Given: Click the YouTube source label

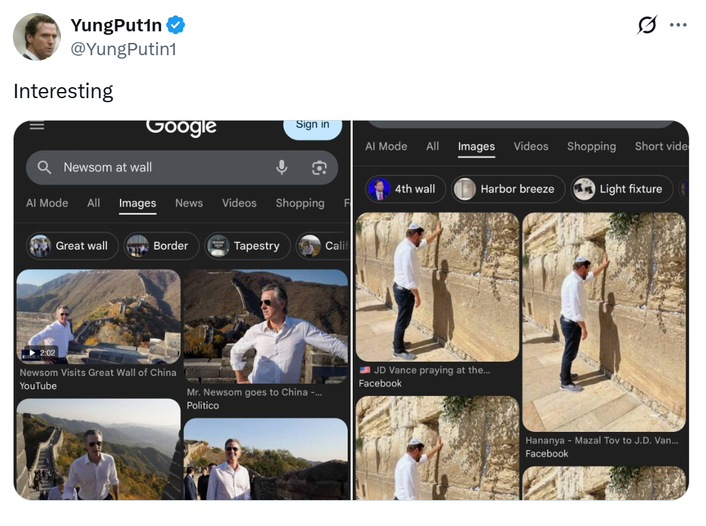Looking at the screenshot, I should pos(38,386).
